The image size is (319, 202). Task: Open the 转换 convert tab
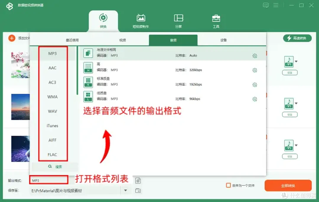point(103,21)
